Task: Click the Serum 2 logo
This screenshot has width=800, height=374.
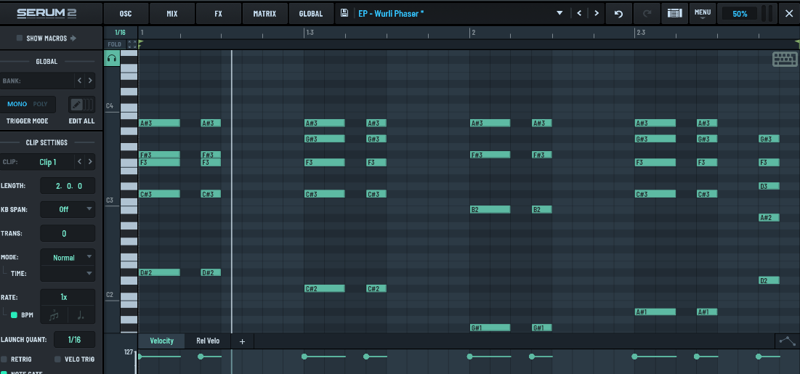Action: [47, 13]
